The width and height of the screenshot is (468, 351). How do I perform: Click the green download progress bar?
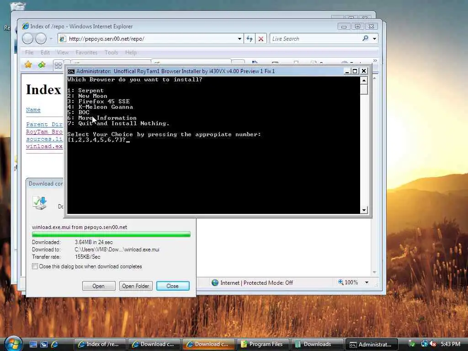coord(111,234)
